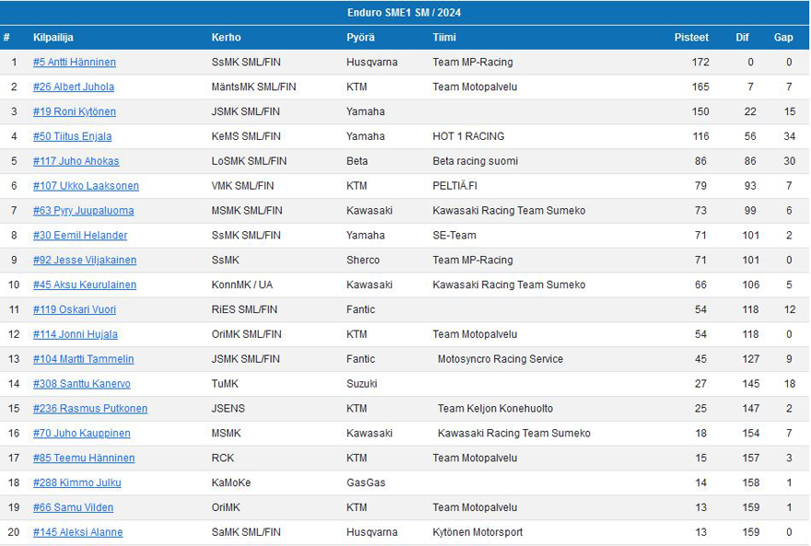811x546 pixels.
Task: Click the #50 Tiitus Enjala link
Action: [x=73, y=136]
